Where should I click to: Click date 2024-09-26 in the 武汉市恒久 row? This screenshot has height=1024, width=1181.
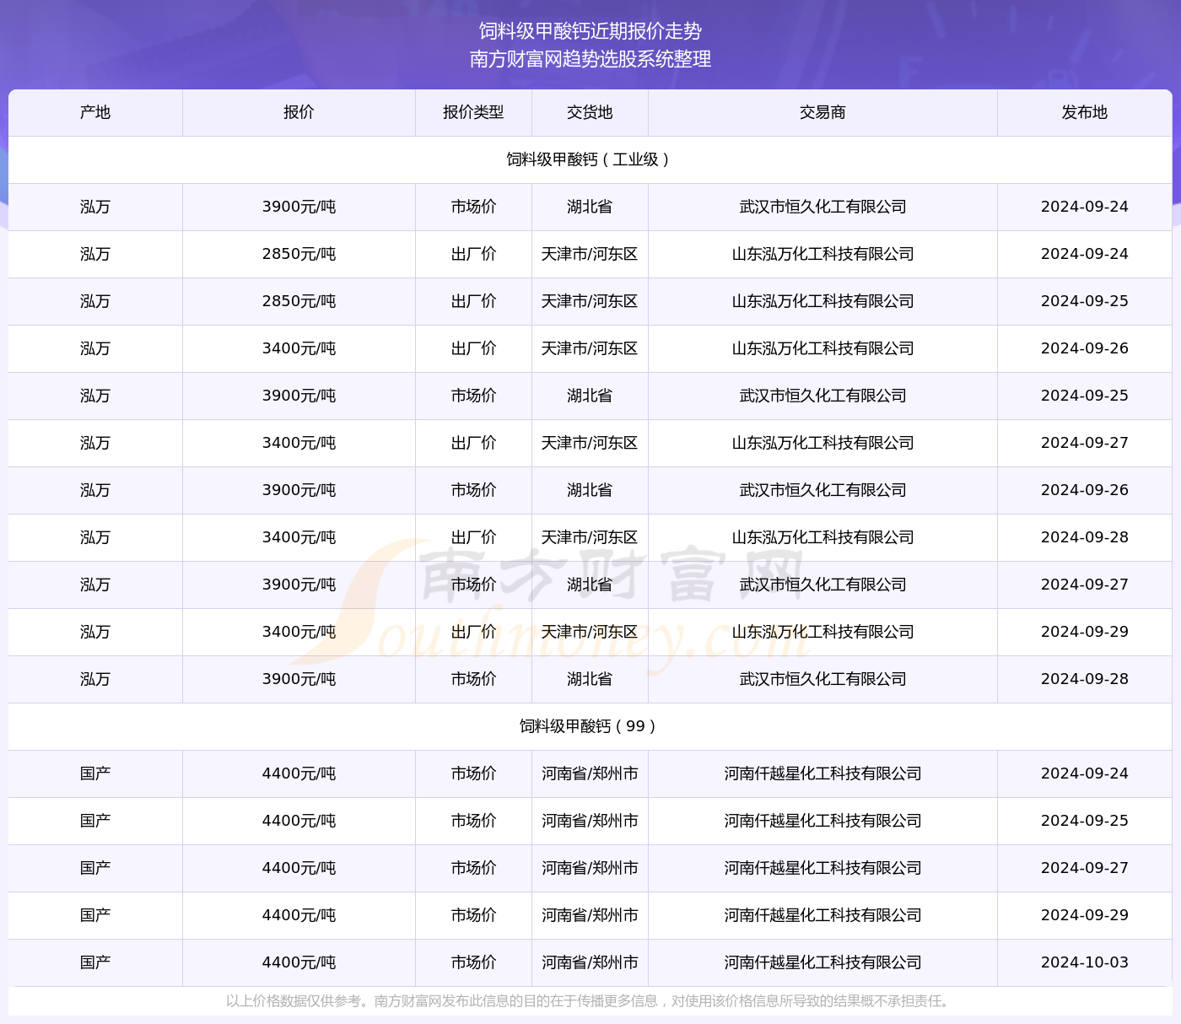[1085, 490]
